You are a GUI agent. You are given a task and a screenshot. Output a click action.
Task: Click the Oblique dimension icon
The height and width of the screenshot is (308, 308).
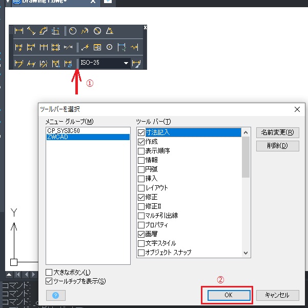pyautogui.click(x=31, y=64)
